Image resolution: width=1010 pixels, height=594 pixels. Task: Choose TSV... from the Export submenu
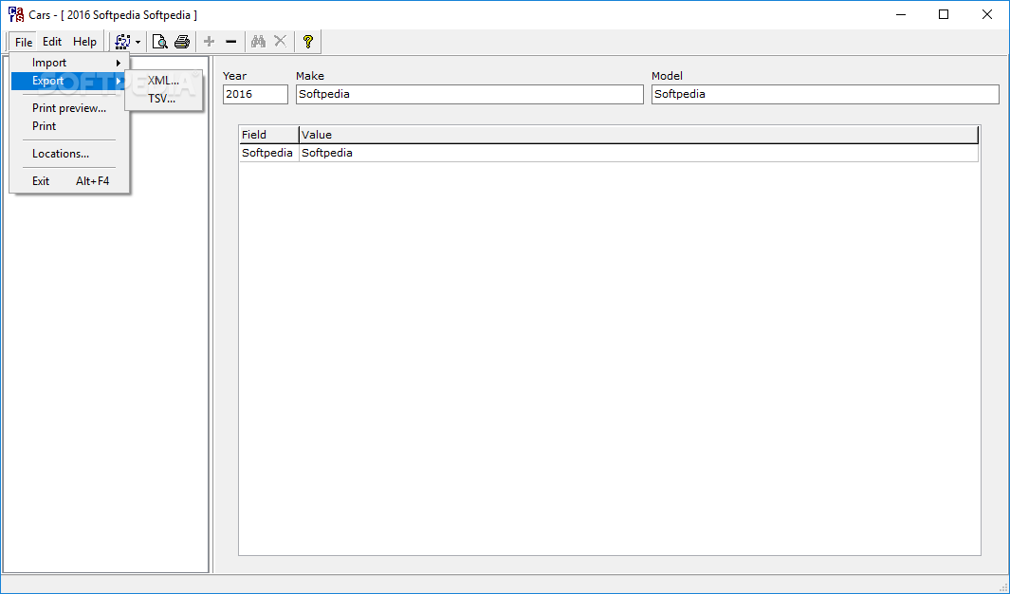pos(164,99)
